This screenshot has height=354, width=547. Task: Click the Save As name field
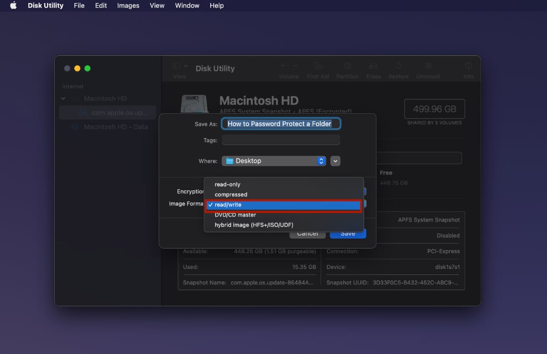point(281,124)
